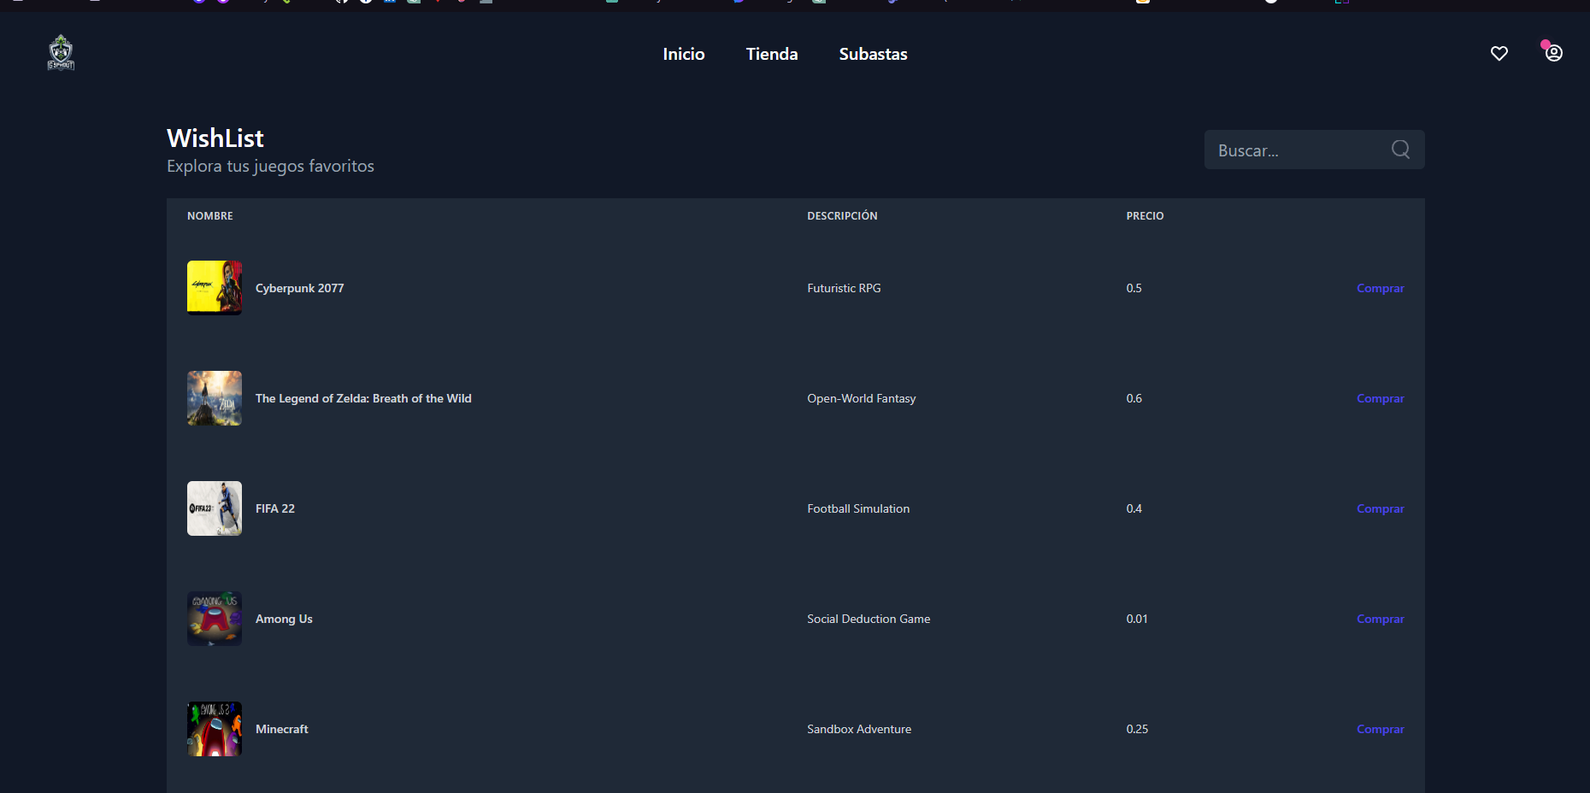Click the 0.01 price value
This screenshot has height=793, width=1590.
1137,619
